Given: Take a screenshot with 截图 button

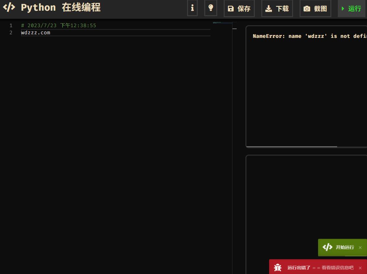Looking at the screenshot, I should [315, 9].
